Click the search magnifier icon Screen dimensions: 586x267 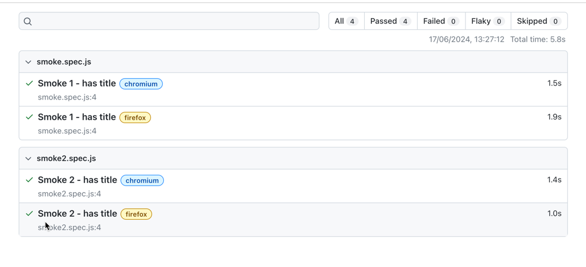click(28, 21)
